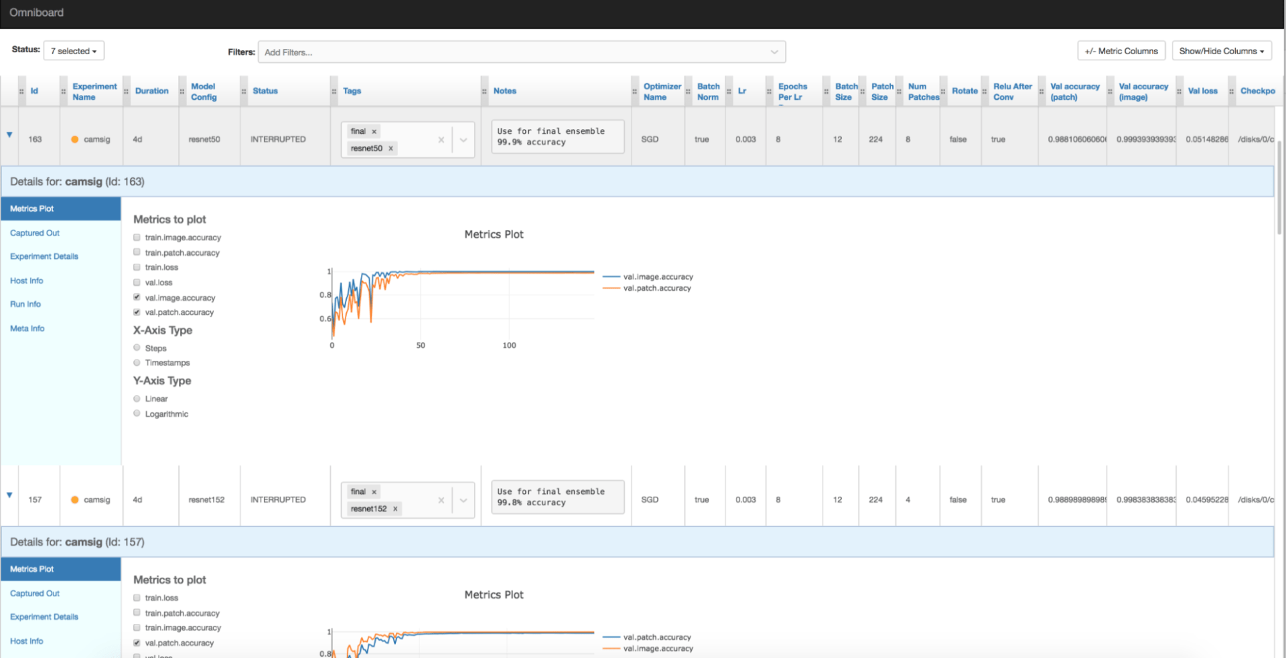Screen dimensions: 1286x658
Task: Click the +/- Metric Columns button
Action: pos(1121,51)
